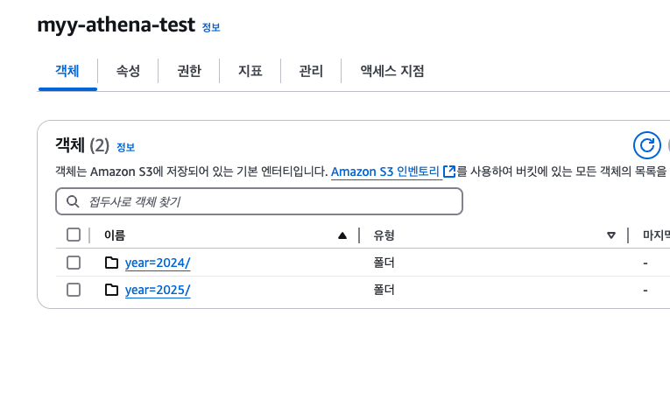Click the magnifier icon in search box
Image resolution: width=670 pixels, height=407 pixels.
[x=73, y=202]
